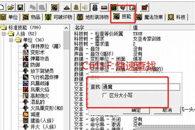Viewport: 195px width, 130px height.
Task: Click the tree scrollbar up arrow
Action: click(x=66, y=28)
